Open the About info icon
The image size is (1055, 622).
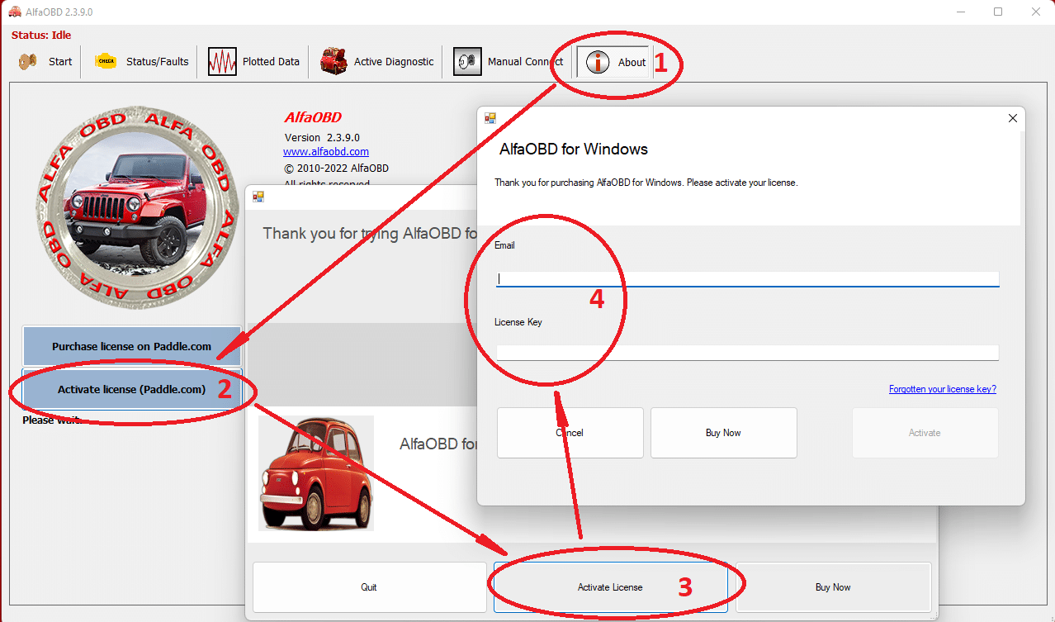(598, 61)
